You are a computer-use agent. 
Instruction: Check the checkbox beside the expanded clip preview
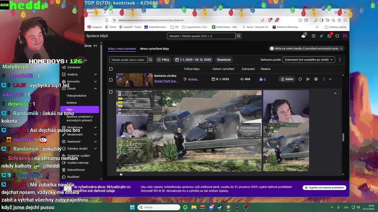(x=111, y=92)
